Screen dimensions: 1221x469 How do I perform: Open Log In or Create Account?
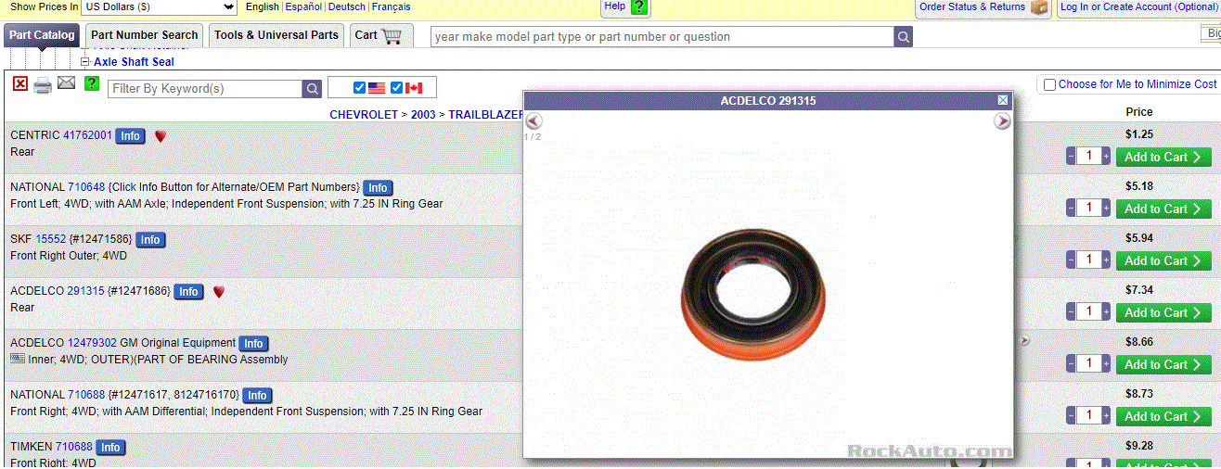point(1139,6)
